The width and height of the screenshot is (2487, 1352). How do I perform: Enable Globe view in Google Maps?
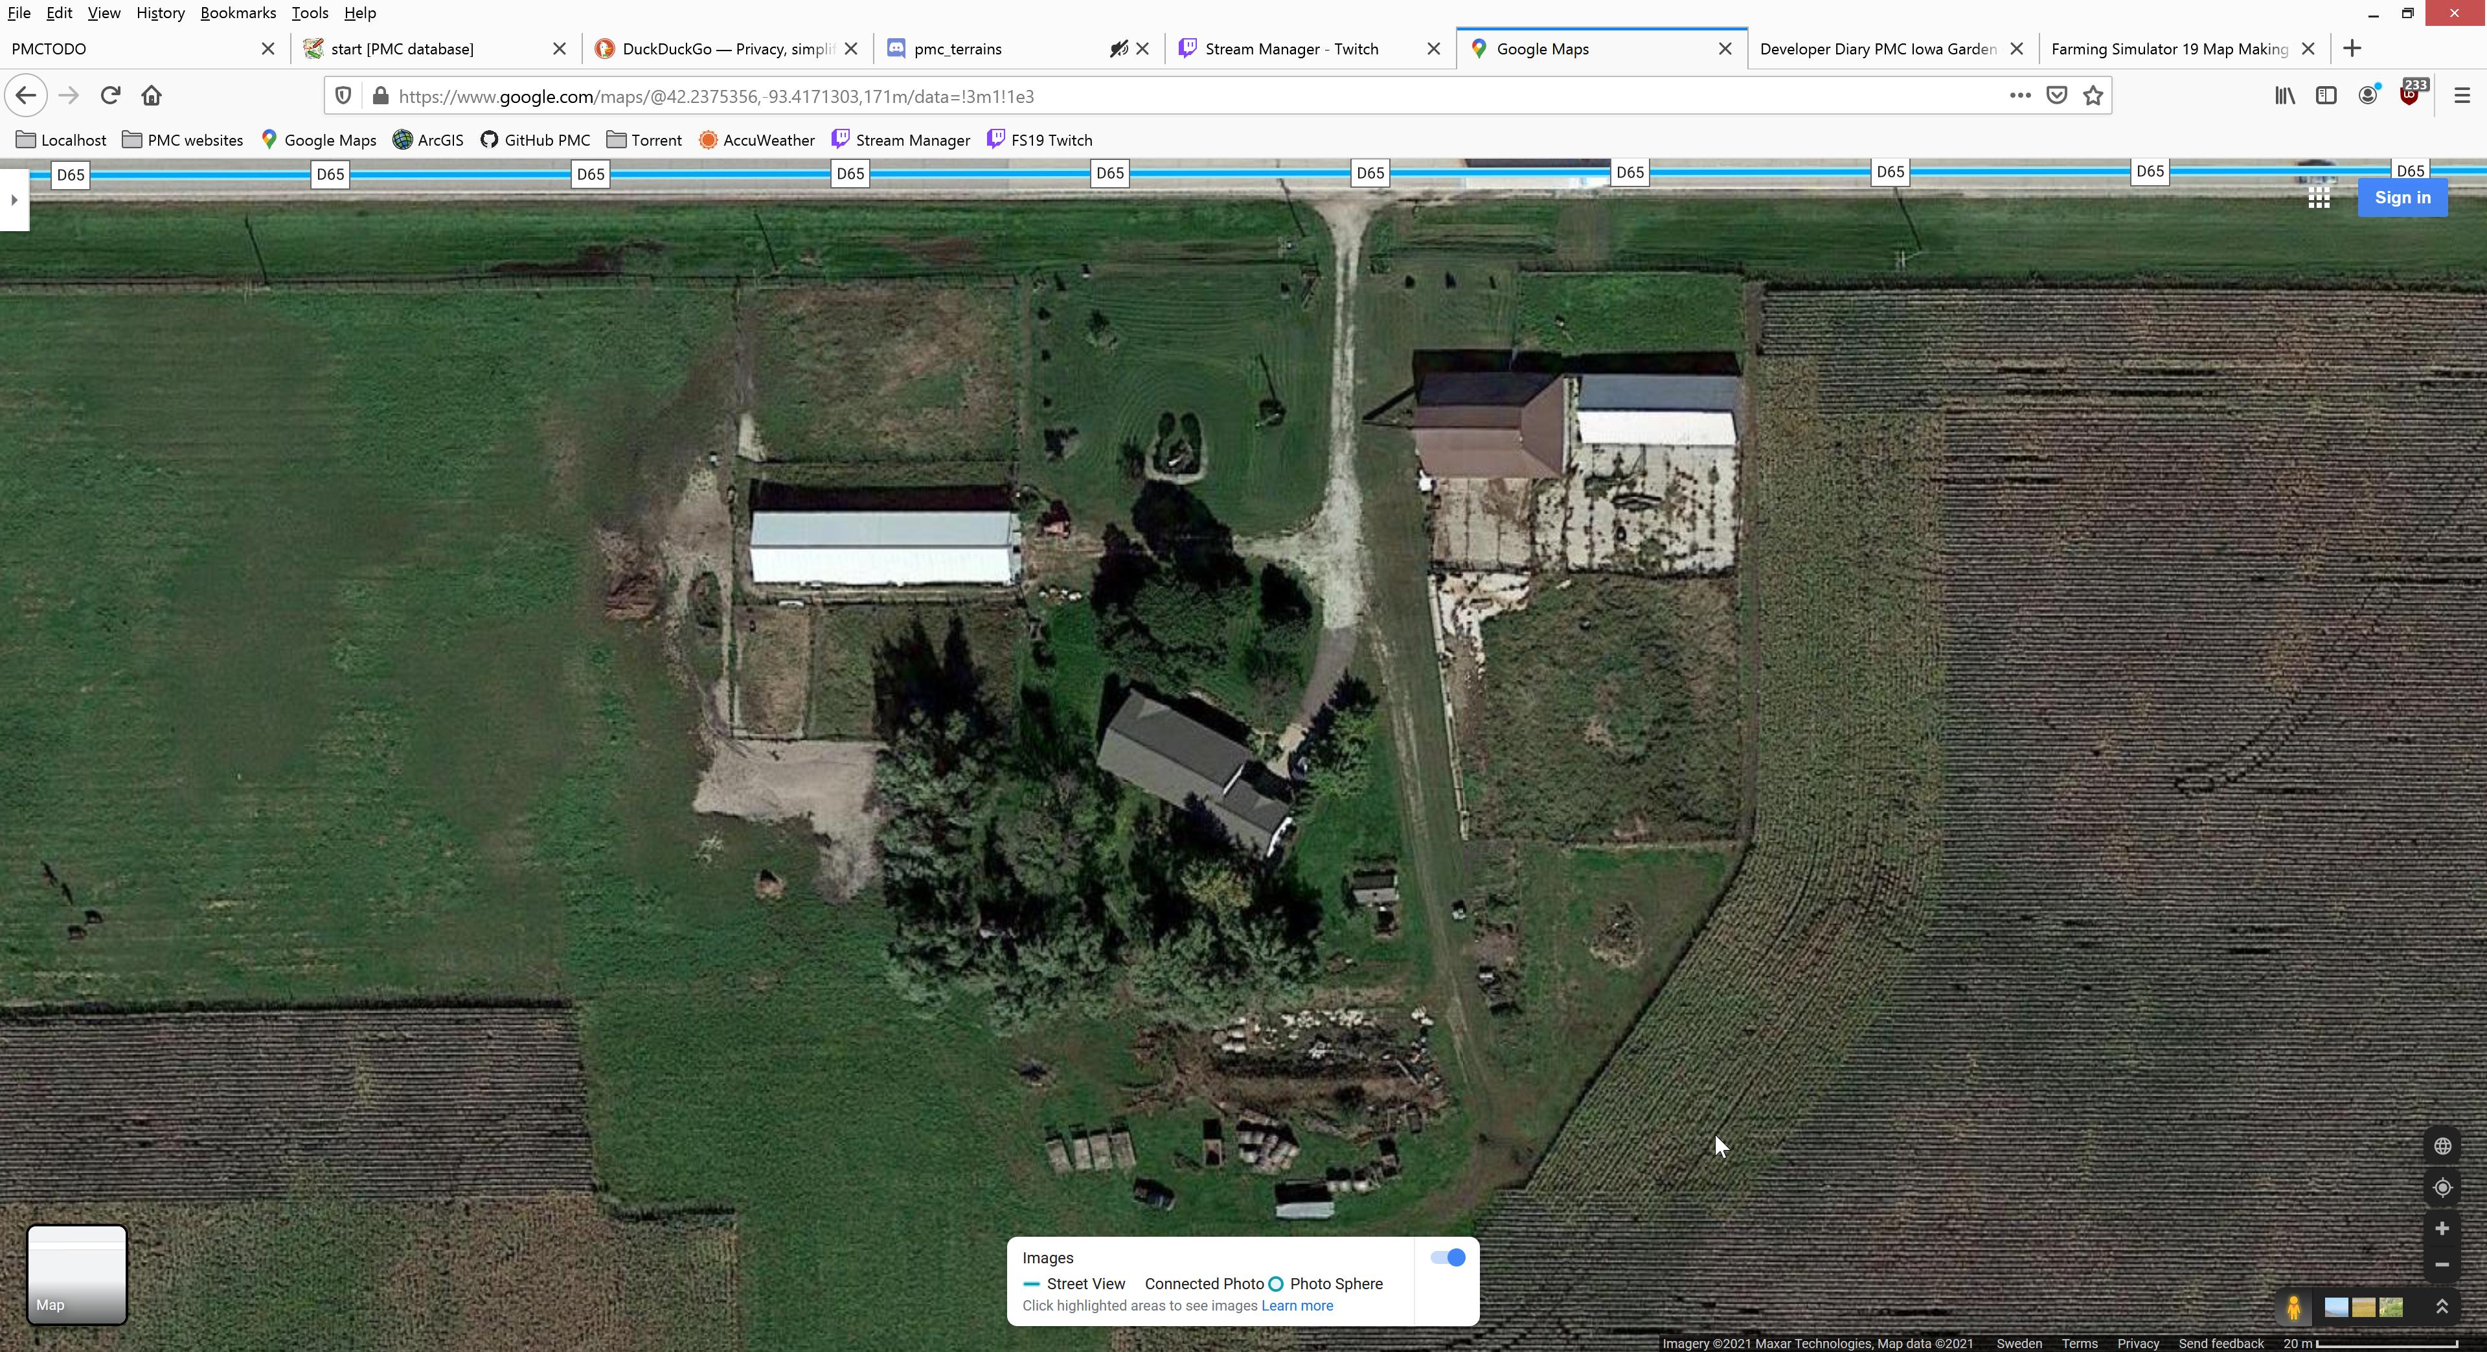tap(2442, 1147)
